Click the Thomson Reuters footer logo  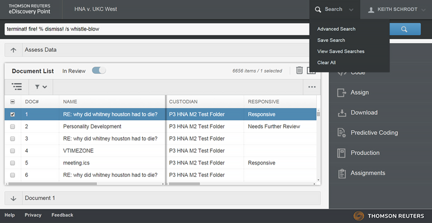pos(389,216)
